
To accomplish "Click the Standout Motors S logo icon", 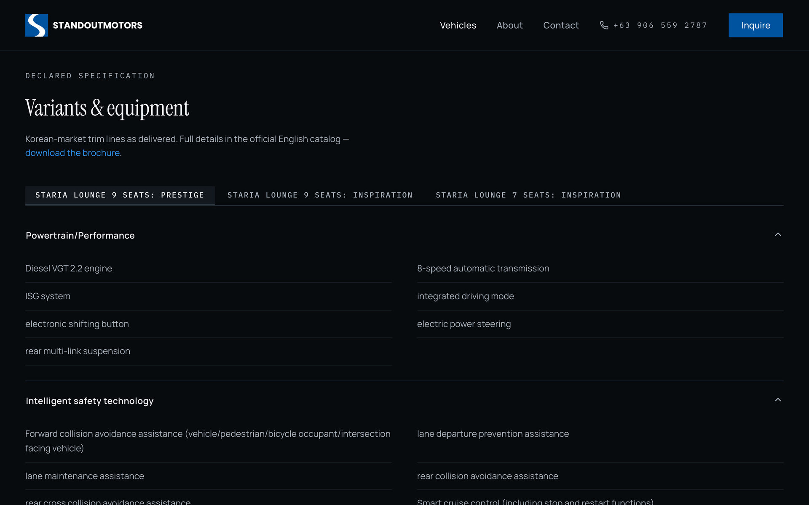I will coord(37,25).
